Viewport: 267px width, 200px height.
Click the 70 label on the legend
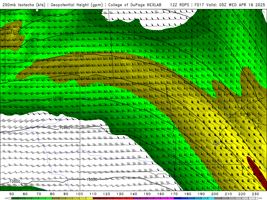tap(39, 194)
